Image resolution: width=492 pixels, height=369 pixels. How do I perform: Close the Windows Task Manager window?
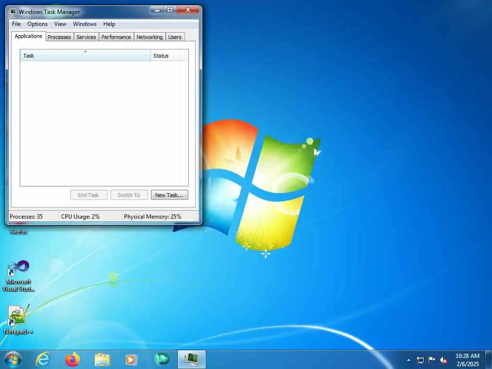click(x=188, y=10)
